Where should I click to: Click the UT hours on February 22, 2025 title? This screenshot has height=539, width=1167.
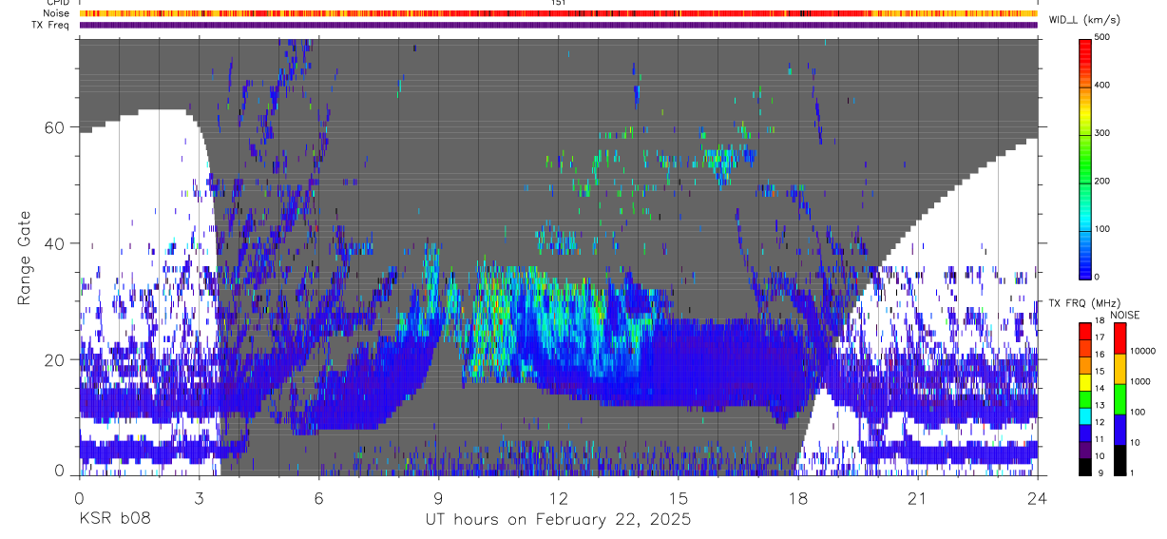(558, 521)
